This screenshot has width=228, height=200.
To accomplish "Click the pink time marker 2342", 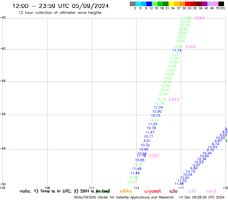I will (154, 156).
